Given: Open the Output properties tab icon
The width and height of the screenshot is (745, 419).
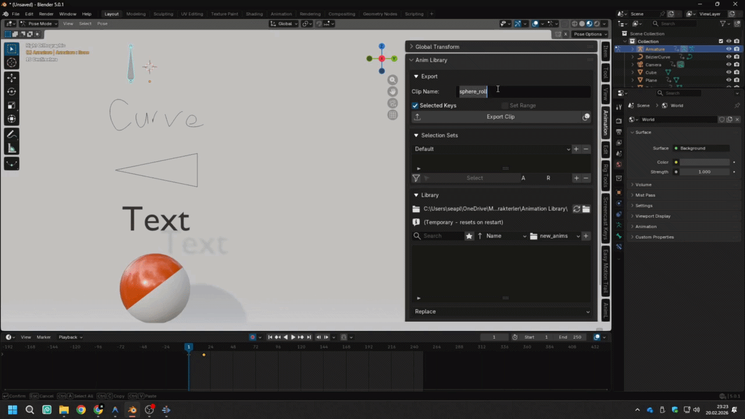Looking at the screenshot, I should click(x=619, y=132).
